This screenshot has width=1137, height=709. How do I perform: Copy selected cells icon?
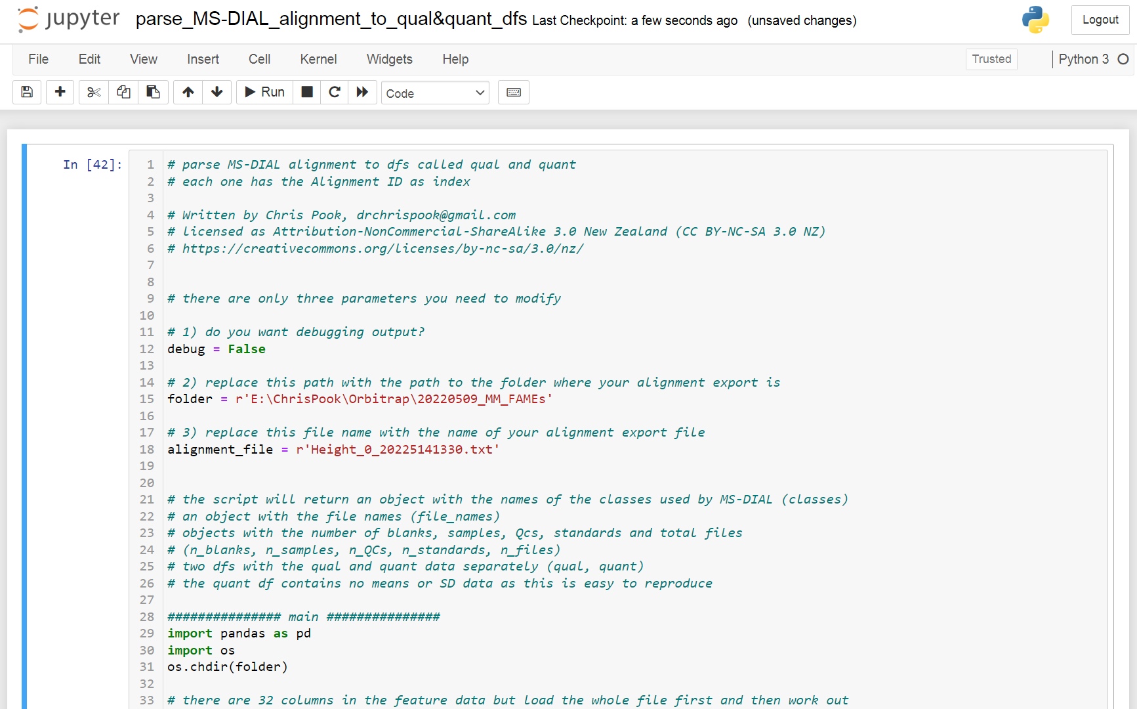tap(123, 92)
